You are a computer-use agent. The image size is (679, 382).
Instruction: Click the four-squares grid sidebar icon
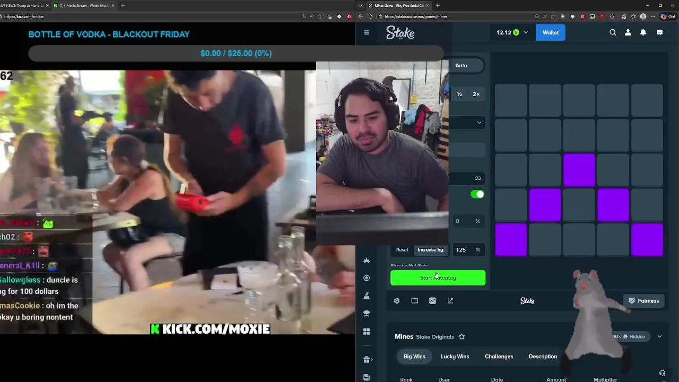(x=366, y=331)
